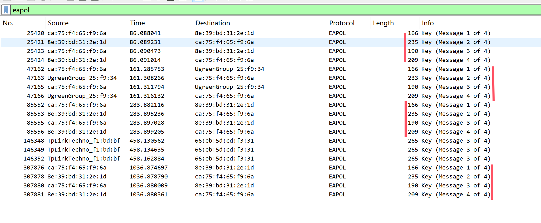Click the display filter bookmark icon
The image size is (541, 223).
(6, 10)
